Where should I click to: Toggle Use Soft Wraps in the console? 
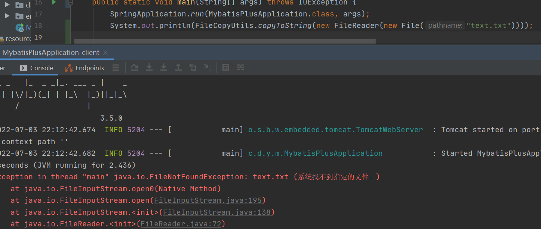(x=116, y=67)
